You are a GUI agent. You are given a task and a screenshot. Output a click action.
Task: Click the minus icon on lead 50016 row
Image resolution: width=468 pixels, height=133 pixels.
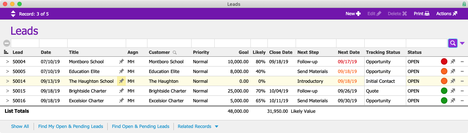pos(462,101)
